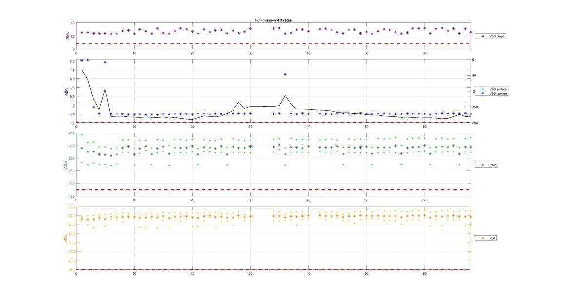Click the blue star marker in VBD apogee legend
Image resolution: width=585 pixels, height=303 pixels.
(483, 93)
